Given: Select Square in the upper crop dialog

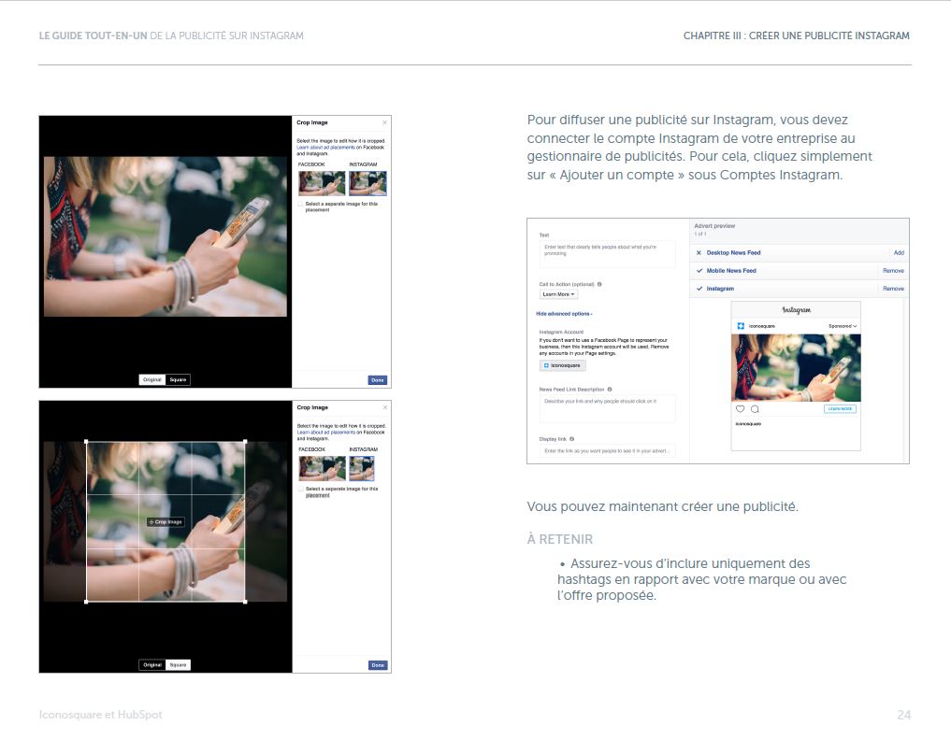Looking at the screenshot, I should [178, 380].
